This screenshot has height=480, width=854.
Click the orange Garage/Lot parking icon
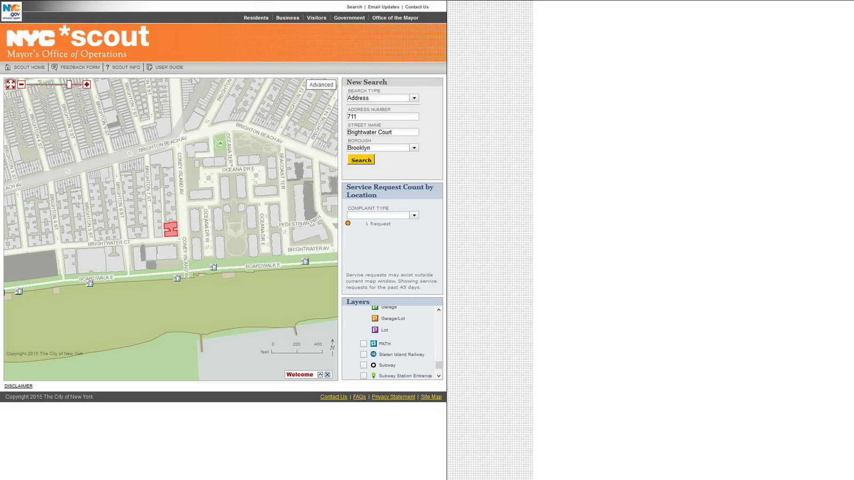(x=375, y=318)
